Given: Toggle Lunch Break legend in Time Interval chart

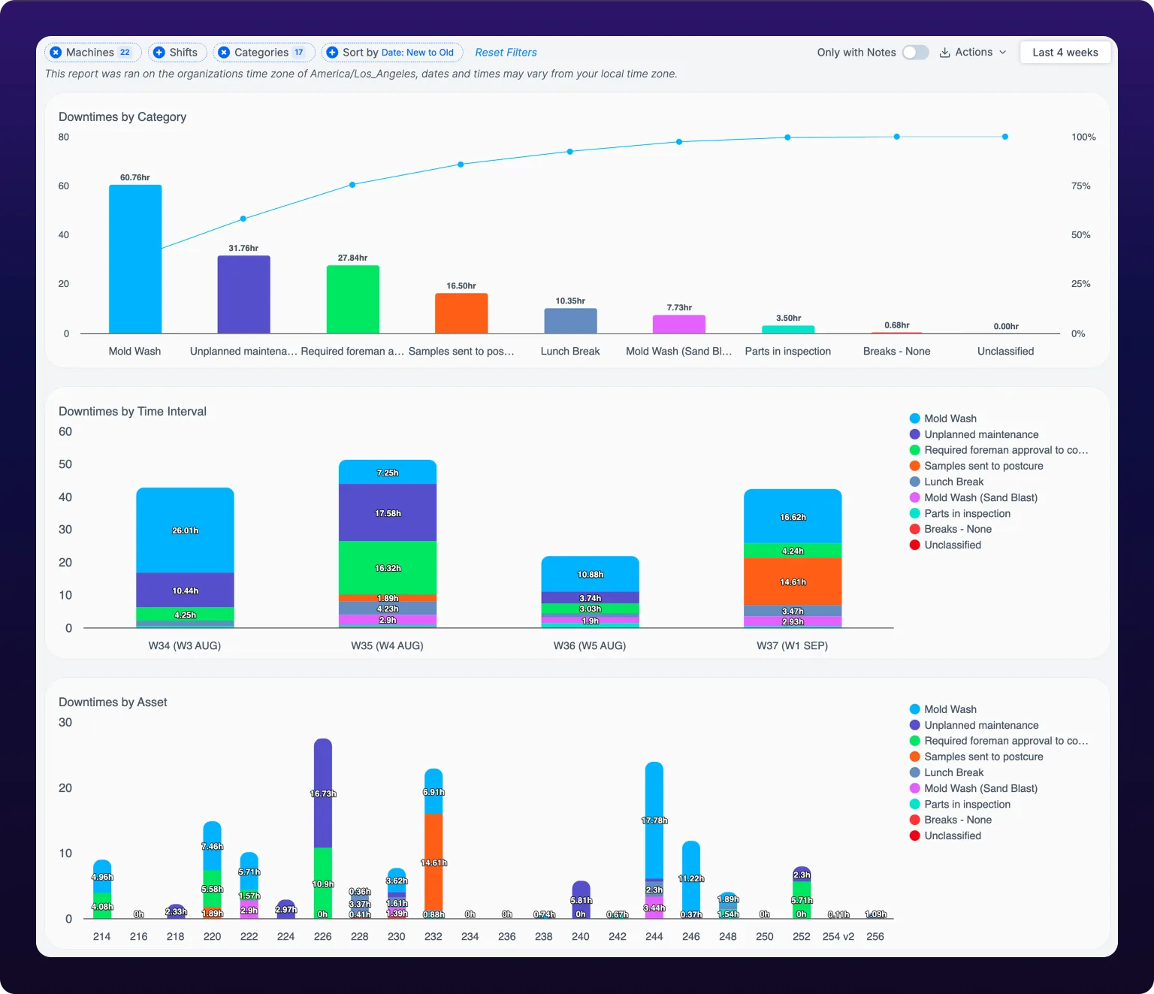Looking at the screenshot, I should [x=946, y=482].
